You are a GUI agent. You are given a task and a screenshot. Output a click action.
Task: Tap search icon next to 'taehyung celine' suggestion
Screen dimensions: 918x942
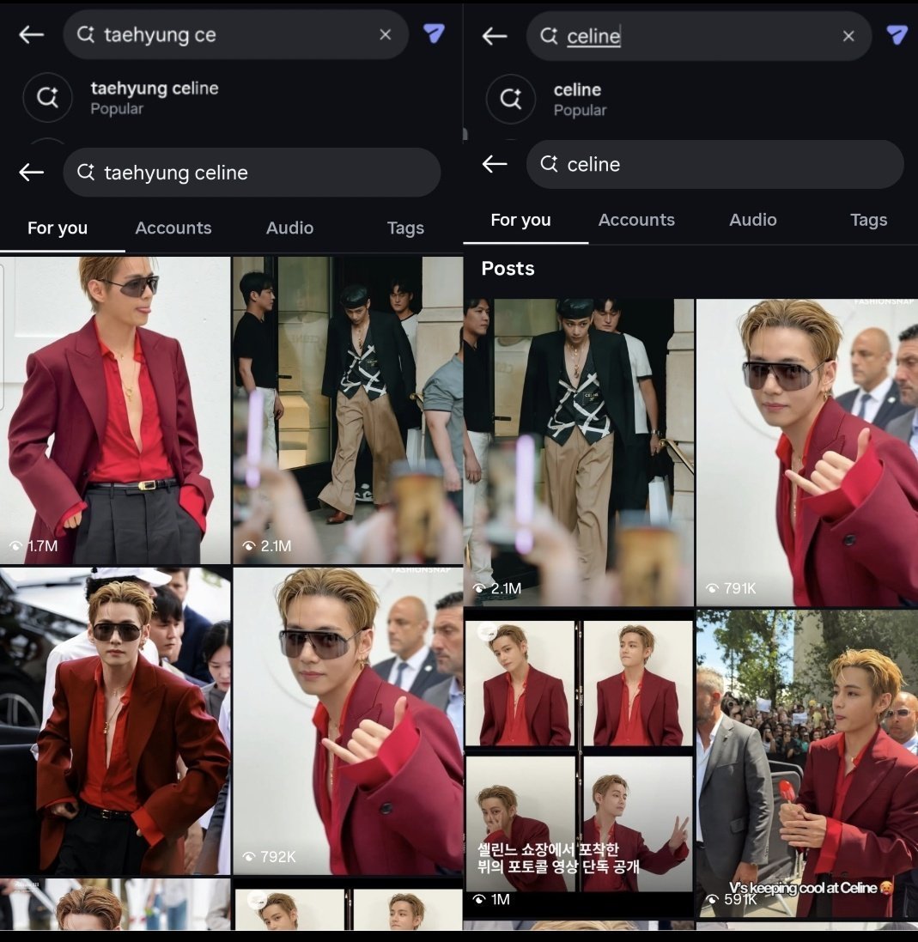[47, 97]
